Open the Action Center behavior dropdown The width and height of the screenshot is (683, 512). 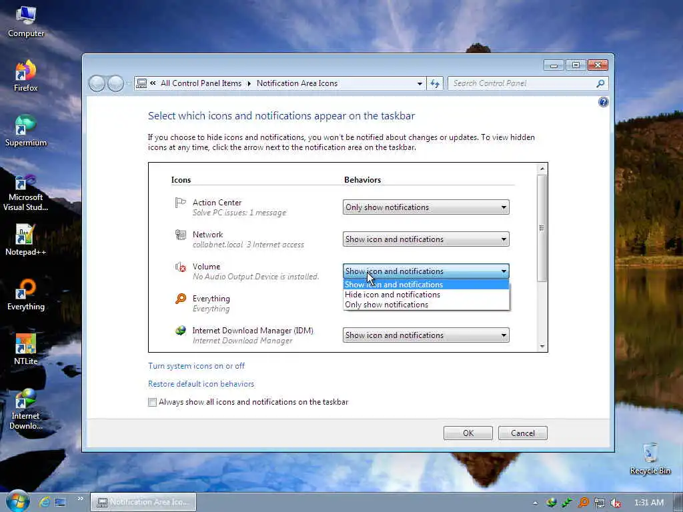(x=426, y=207)
